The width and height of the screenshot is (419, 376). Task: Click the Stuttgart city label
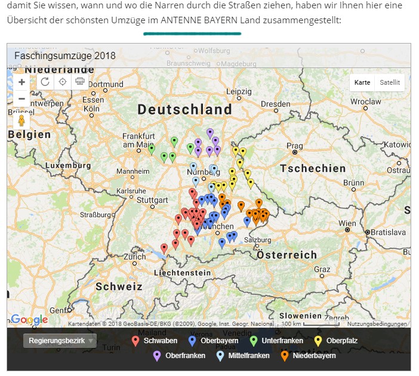point(152,200)
